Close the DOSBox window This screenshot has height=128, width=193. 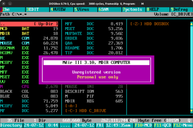[4, 4]
